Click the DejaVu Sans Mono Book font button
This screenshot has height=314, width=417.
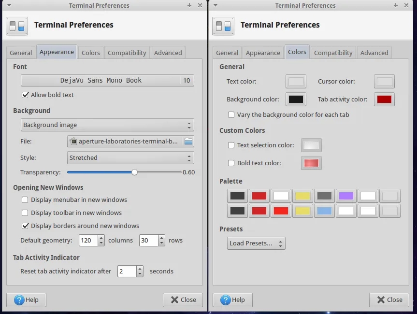pyautogui.click(x=101, y=81)
